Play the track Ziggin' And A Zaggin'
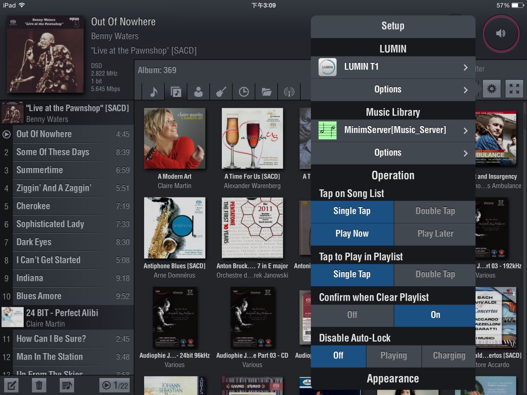 click(67, 188)
